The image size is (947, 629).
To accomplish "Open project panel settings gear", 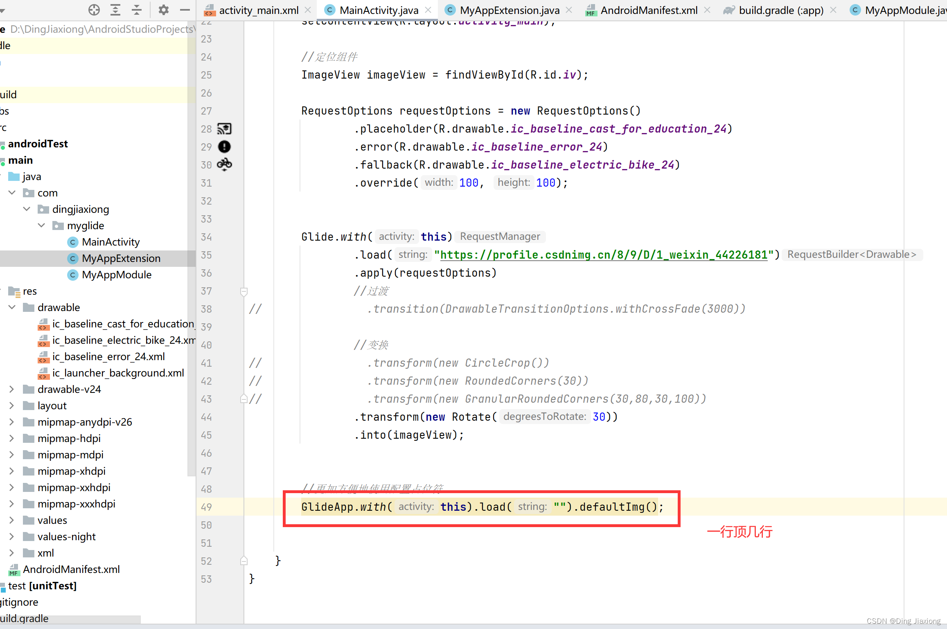I will [x=164, y=10].
